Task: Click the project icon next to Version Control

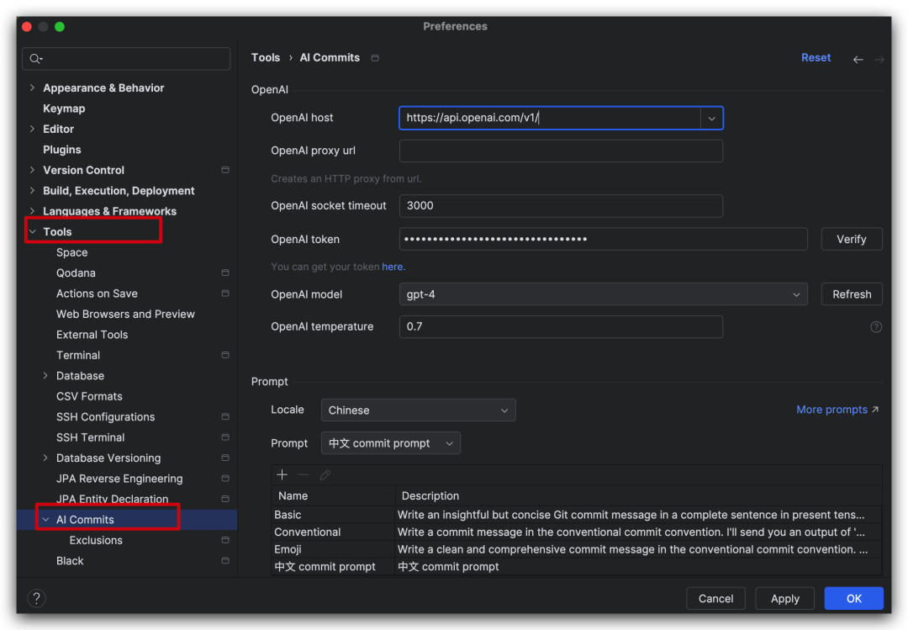Action: click(x=225, y=170)
